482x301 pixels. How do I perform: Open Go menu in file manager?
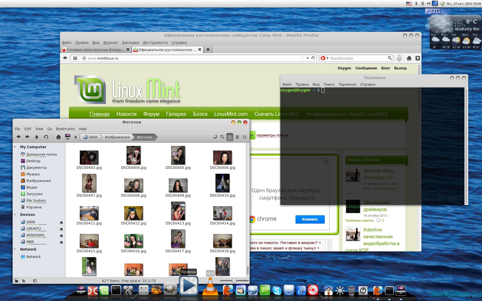(x=50, y=129)
